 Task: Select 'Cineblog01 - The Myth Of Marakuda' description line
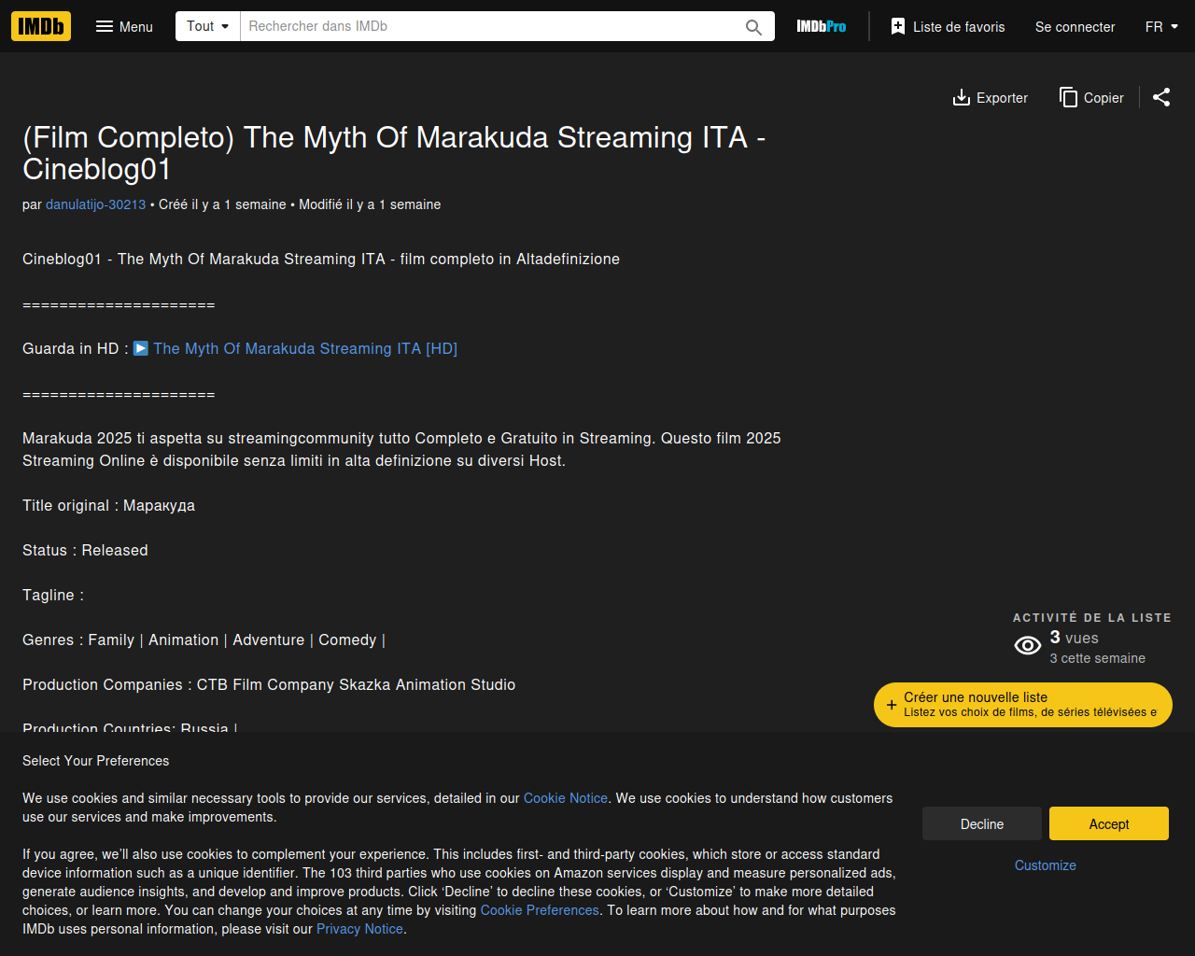point(321,259)
